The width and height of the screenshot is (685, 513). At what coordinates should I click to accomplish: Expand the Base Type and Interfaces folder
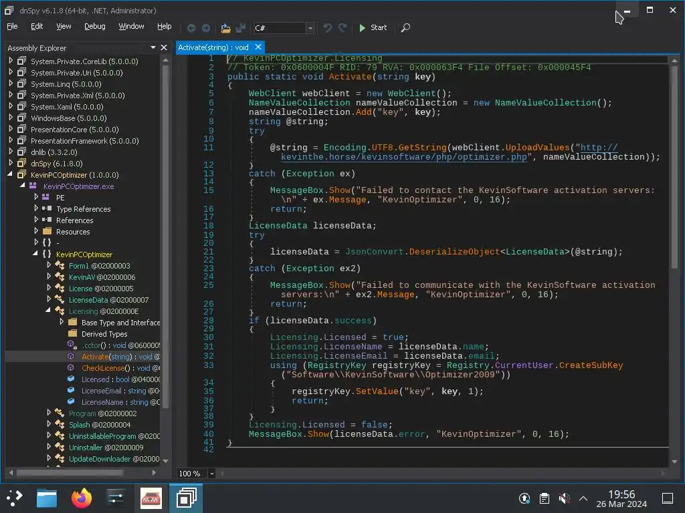[x=62, y=322]
